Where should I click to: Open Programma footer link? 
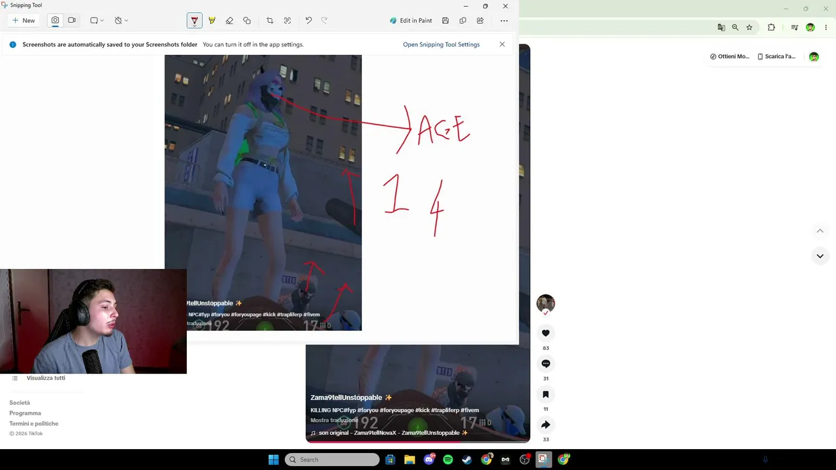(25, 413)
